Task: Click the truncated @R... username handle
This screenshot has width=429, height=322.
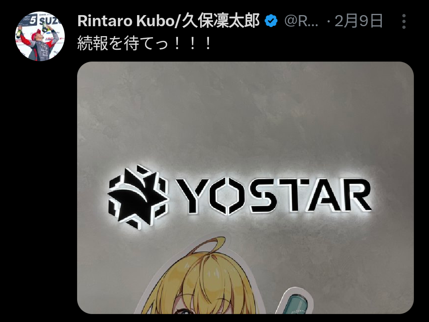Action: click(x=301, y=21)
